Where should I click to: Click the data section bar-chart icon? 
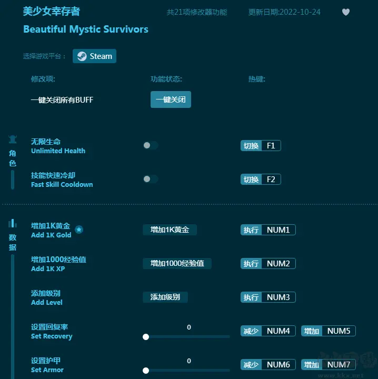pyautogui.click(x=13, y=223)
